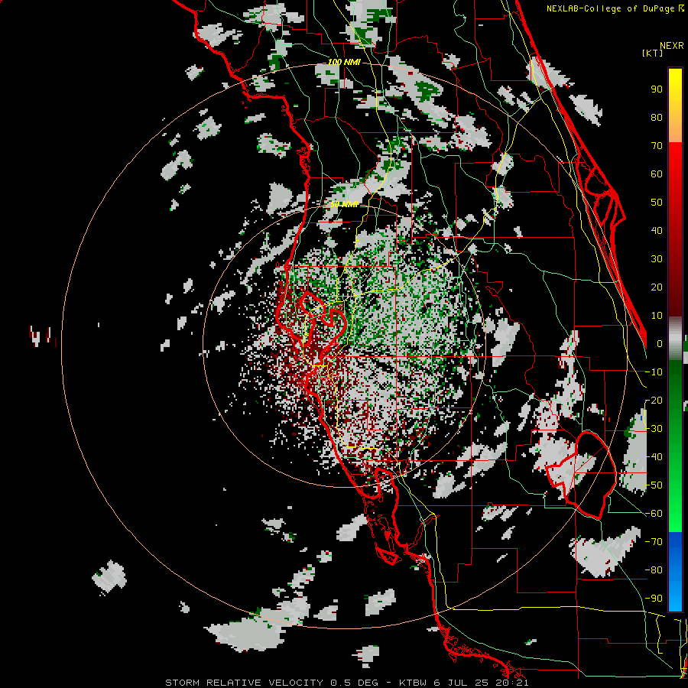Click the 6 JUL 25 date text
This screenshot has height=688, width=688.
pyautogui.click(x=462, y=683)
